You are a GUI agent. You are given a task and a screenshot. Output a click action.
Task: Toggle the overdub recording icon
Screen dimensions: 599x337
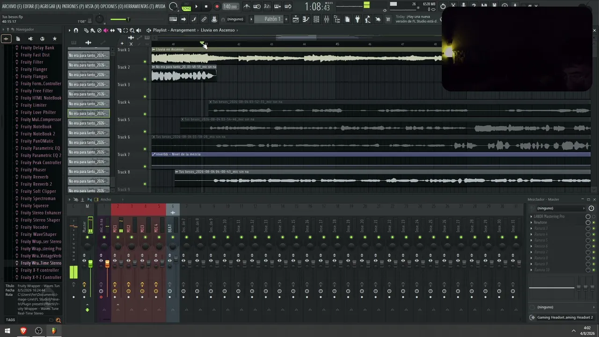point(278,7)
